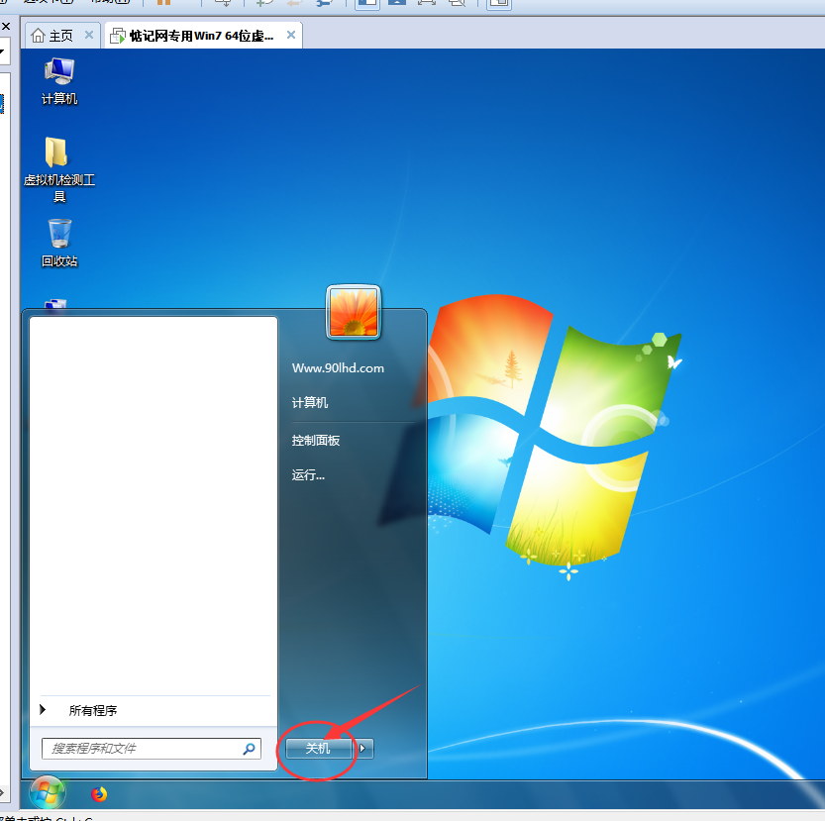Viewport: 825px width, 821px height.
Task: Open 控制面板 from the Start menu
Action: pos(316,441)
